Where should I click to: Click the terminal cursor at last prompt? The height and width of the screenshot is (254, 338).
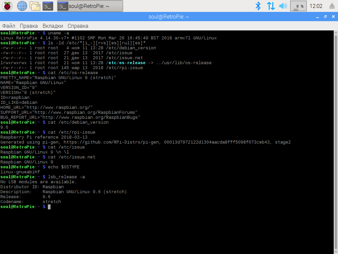(49, 207)
